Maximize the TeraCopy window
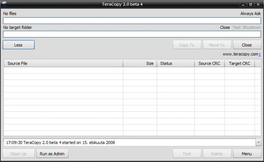Screen dimensions: 264x162 click(x=250, y=5)
